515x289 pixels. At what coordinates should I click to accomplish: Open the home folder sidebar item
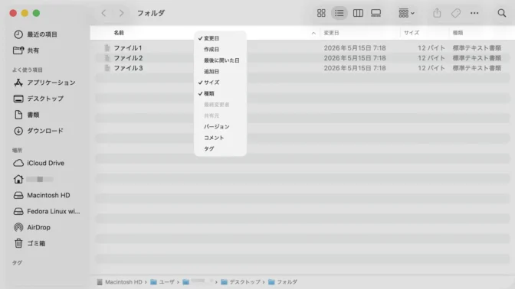pyautogui.click(x=33, y=179)
